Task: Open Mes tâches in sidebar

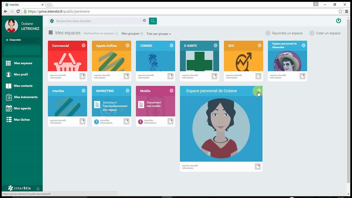Action: point(18,120)
